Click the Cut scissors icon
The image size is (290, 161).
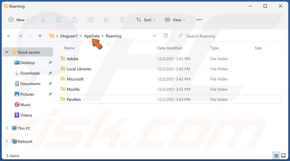tap(43, 19)
